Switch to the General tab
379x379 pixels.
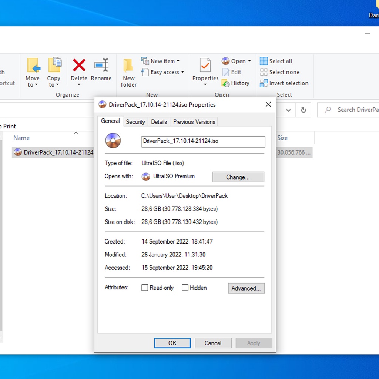(x=110, y=121)
